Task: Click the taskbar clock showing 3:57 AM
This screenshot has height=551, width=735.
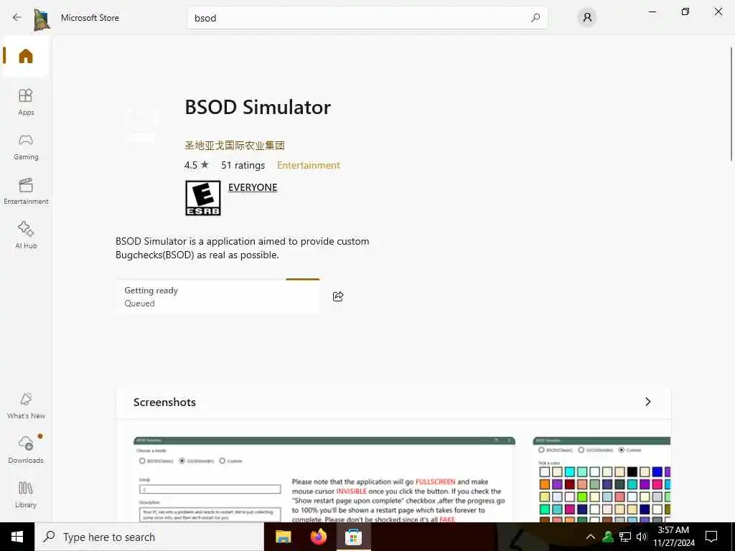Action: point(673,537)
